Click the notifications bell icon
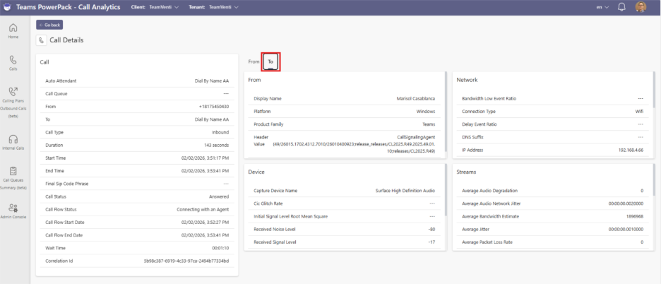The width and height of the screenshot is (661, 284). click(621, 7)
